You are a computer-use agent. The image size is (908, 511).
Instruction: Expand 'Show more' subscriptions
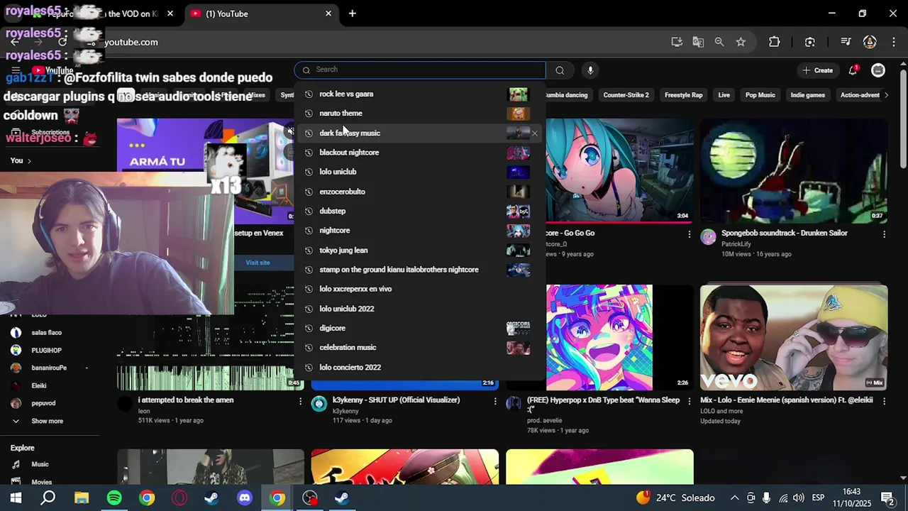[x=47, y=421]
